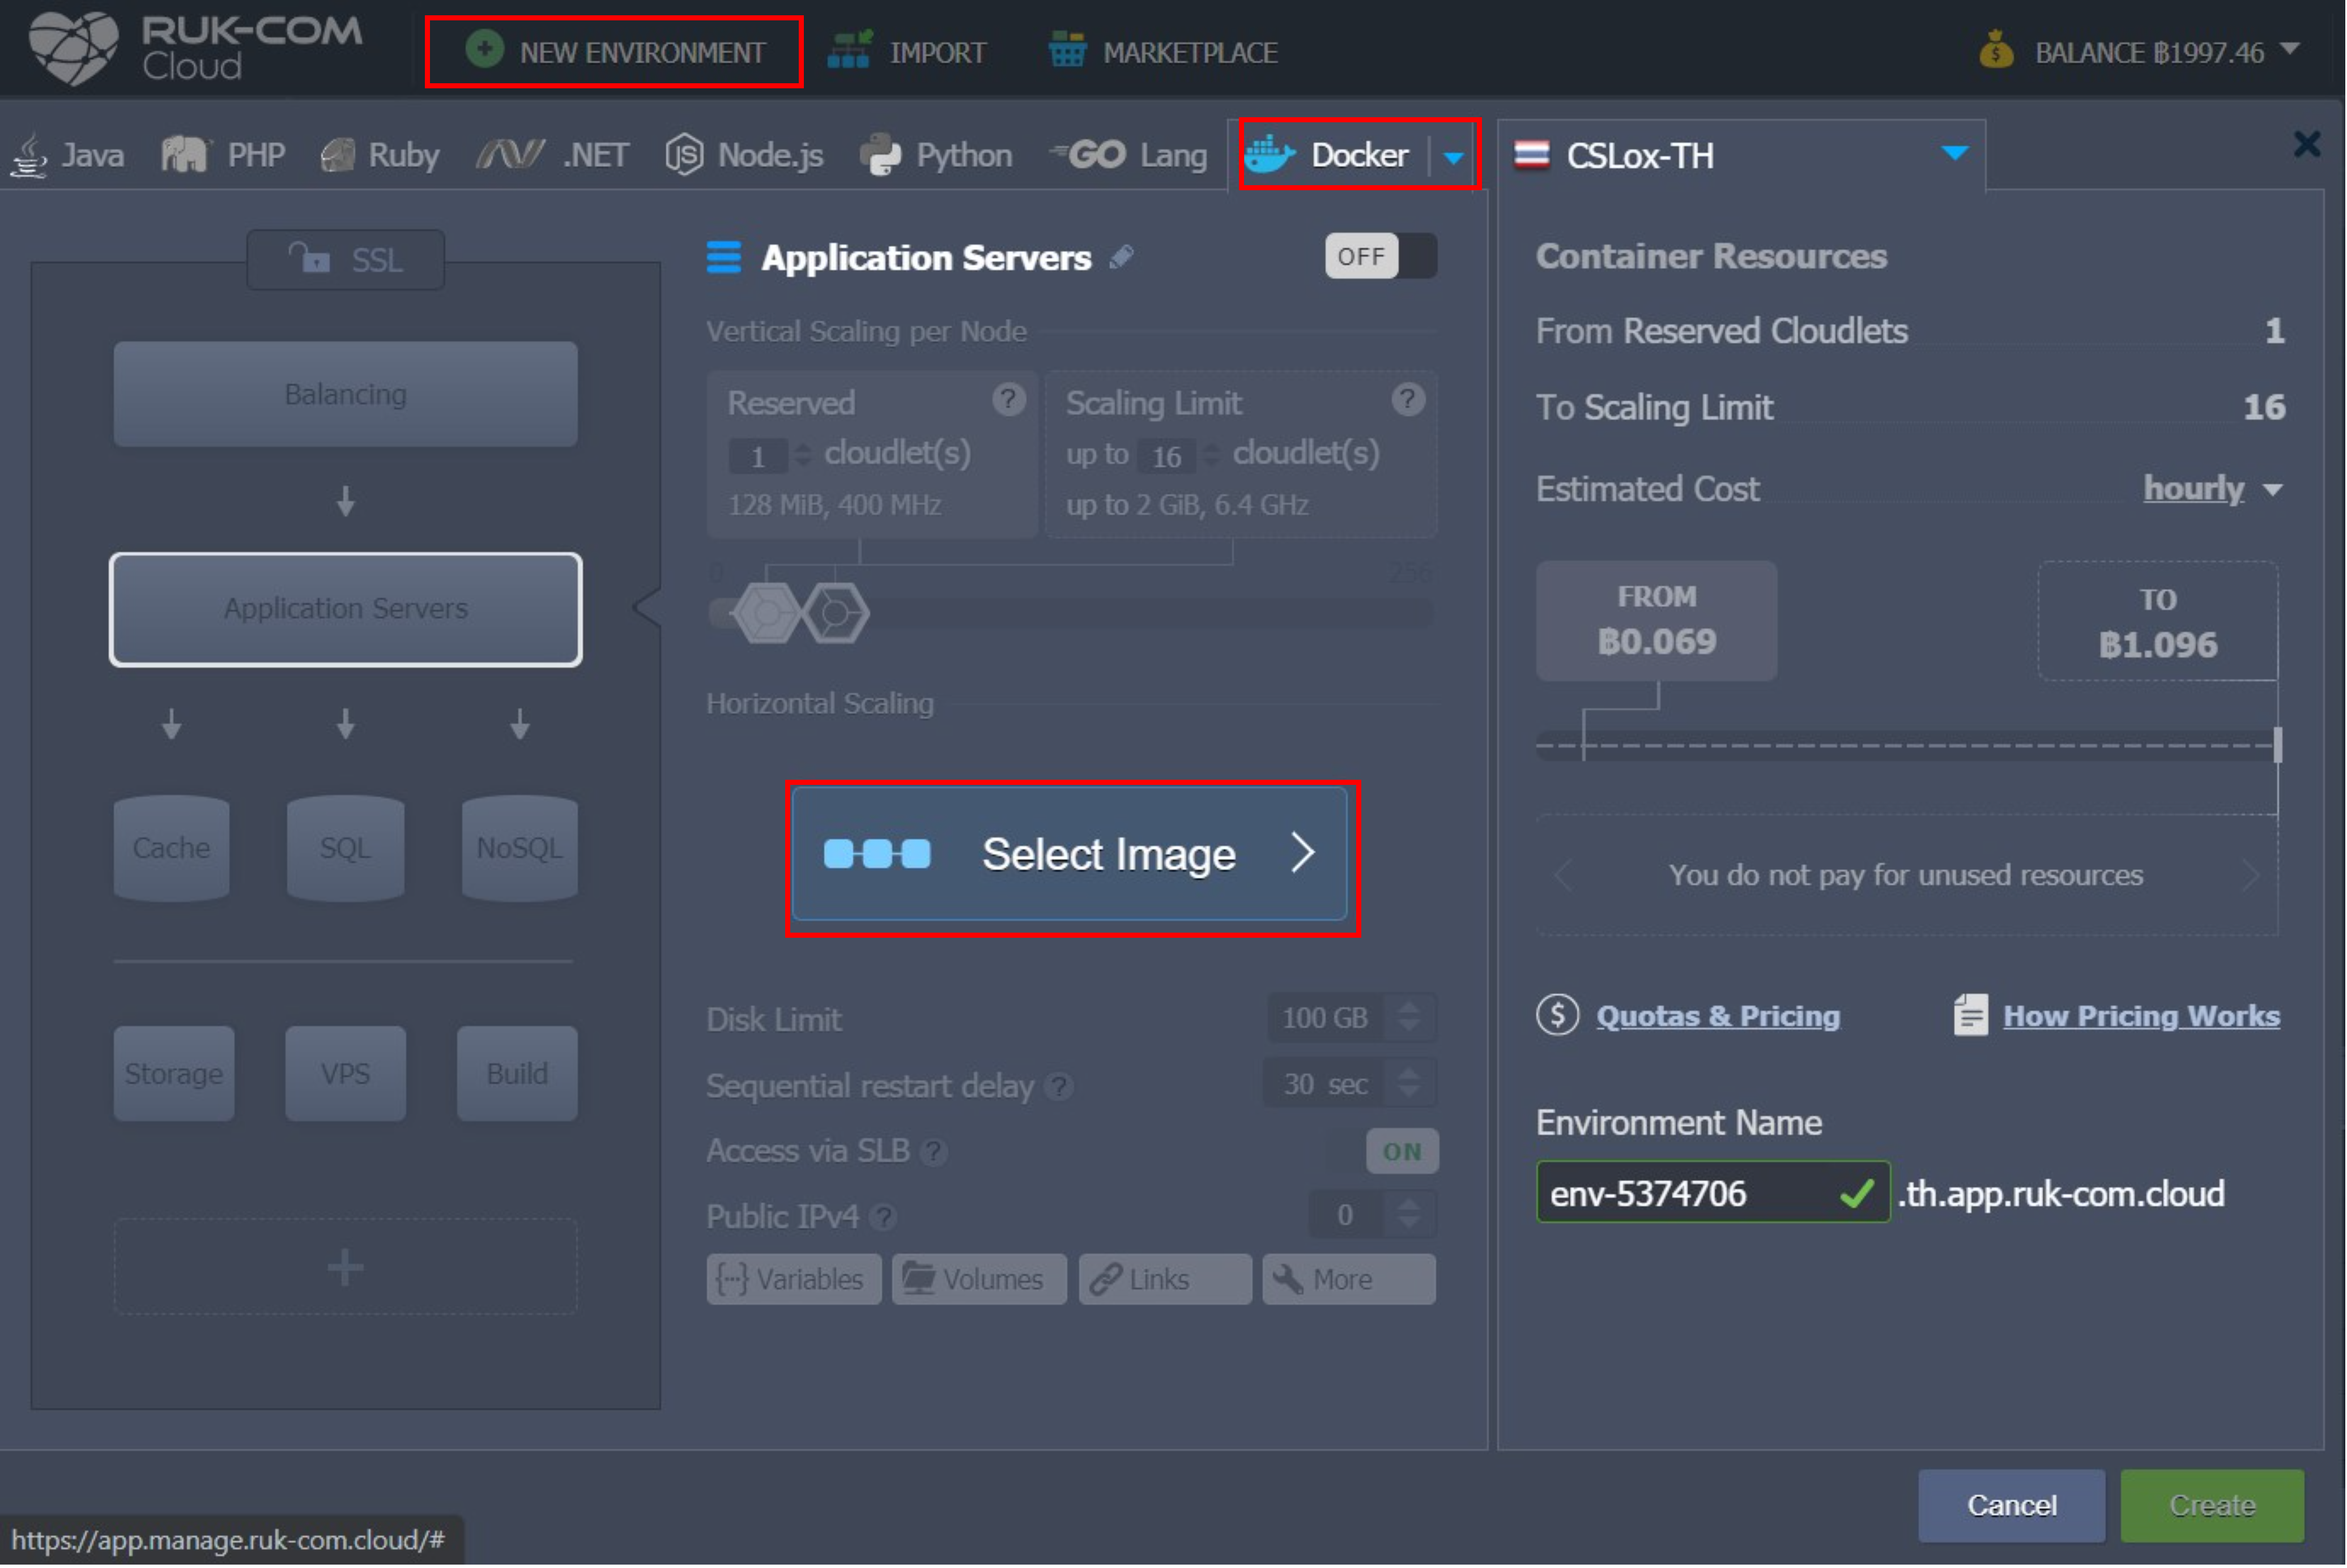Edit the Application Servers layer name pencil
The height and width of the screenshot is (1568, 2347).
(x=1122, y=257)
